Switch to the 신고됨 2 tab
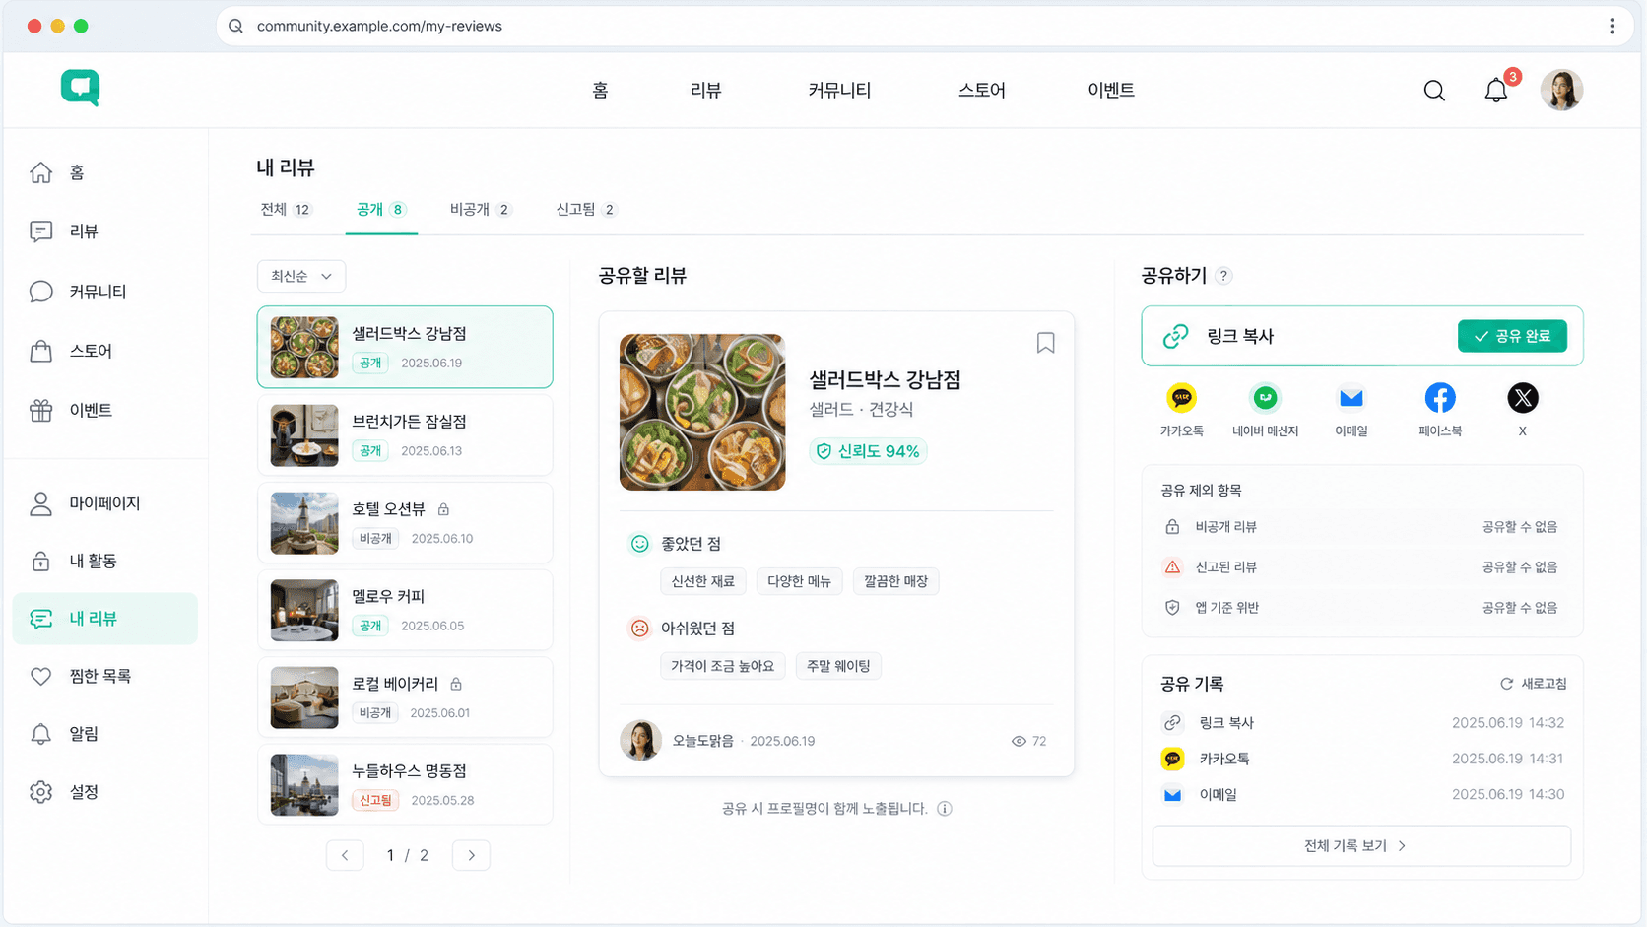The width and height of the screenshot is (1647, 927). (586, 210)
